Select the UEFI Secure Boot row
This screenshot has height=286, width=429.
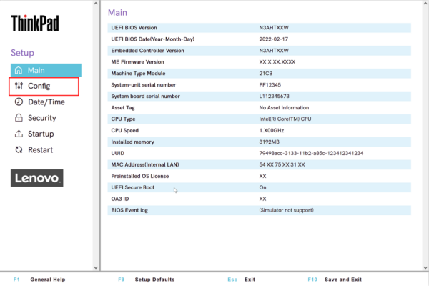pos(258,187)
